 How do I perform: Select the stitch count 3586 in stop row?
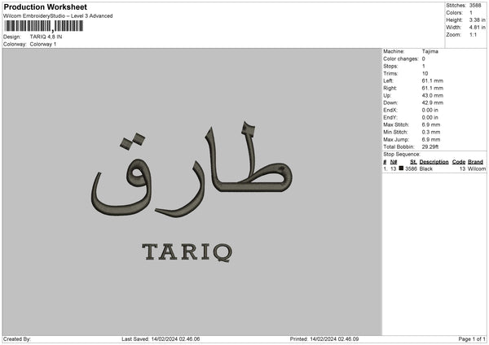(411, 168)
